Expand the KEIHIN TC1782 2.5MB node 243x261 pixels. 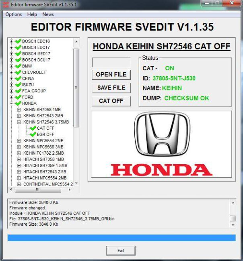point(19,153)
